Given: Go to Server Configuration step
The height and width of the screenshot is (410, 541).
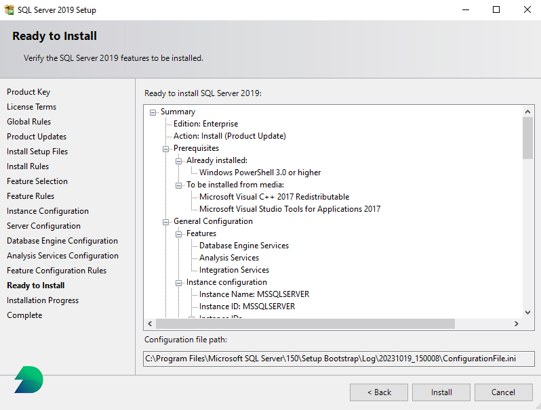Looking at the screenshot, I should click(x=43, y=226).
